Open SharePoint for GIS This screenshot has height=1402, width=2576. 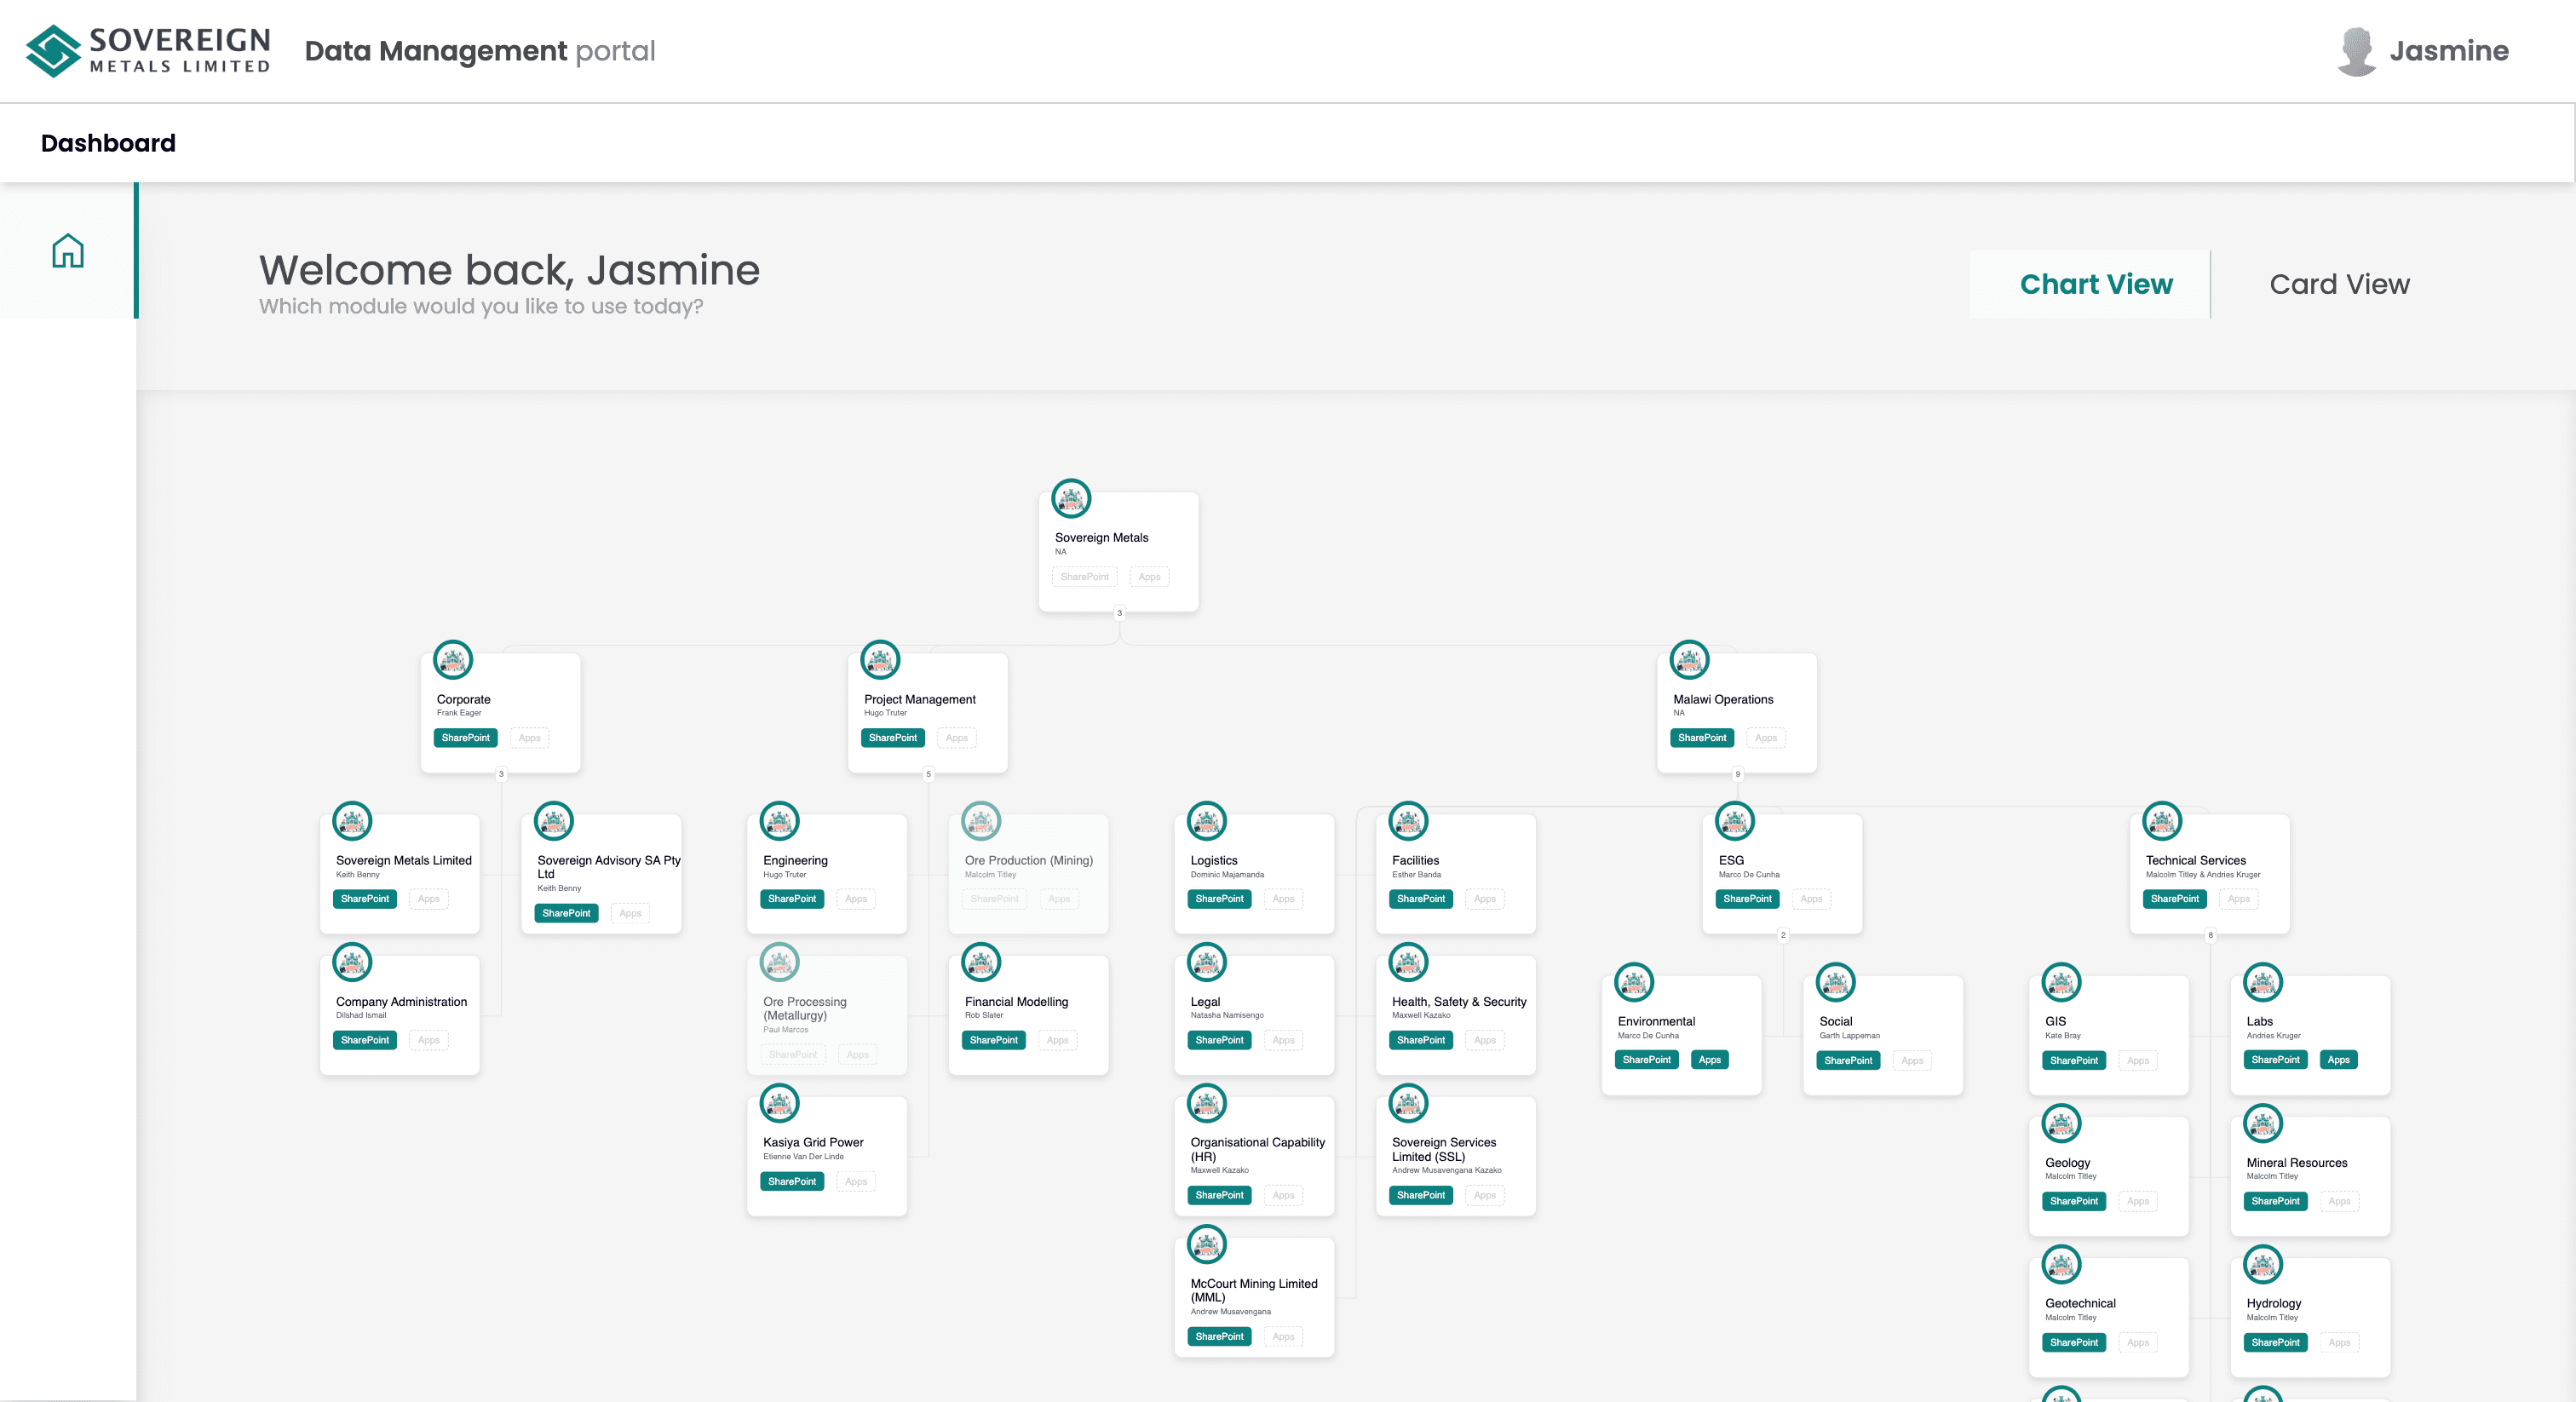2074,1060
